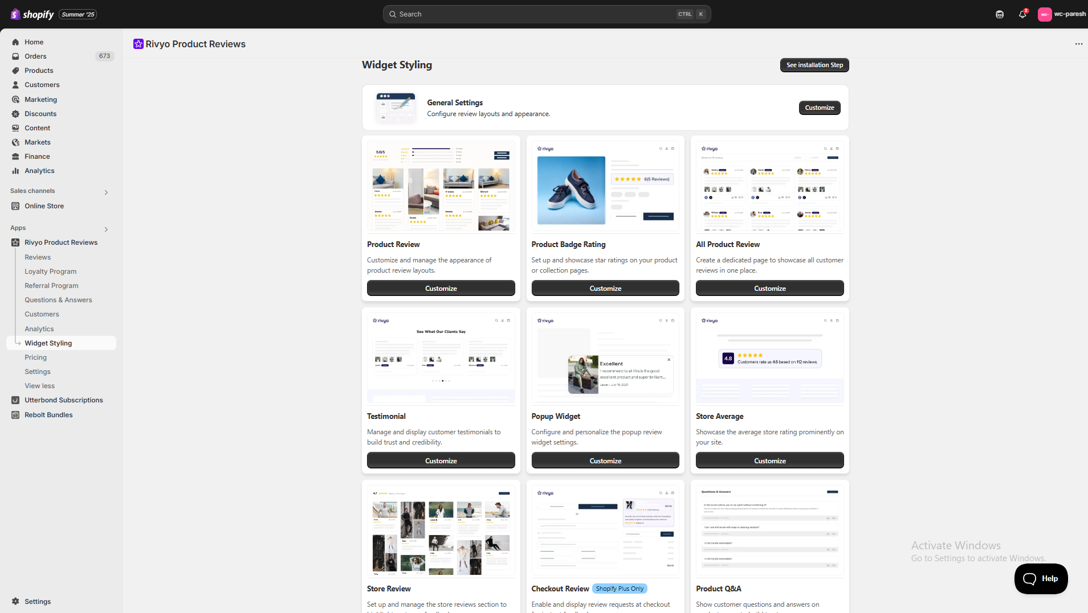
Task: Expand the Sales channels section chevron
Action: pos(106,192)
